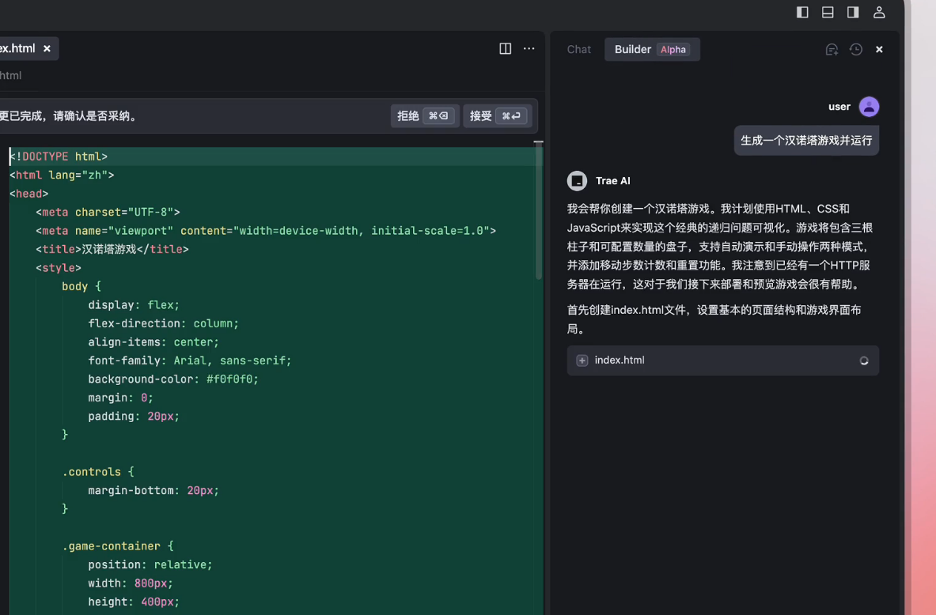Accept the proposed code changes
The width and height of the screenshot is (936, 615).
pyautogui.click(x=497, y=115)
